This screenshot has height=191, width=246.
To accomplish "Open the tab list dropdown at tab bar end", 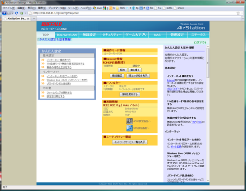I will [243, 19].
